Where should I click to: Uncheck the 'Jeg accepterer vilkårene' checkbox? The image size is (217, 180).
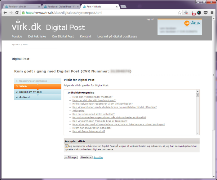66,146
